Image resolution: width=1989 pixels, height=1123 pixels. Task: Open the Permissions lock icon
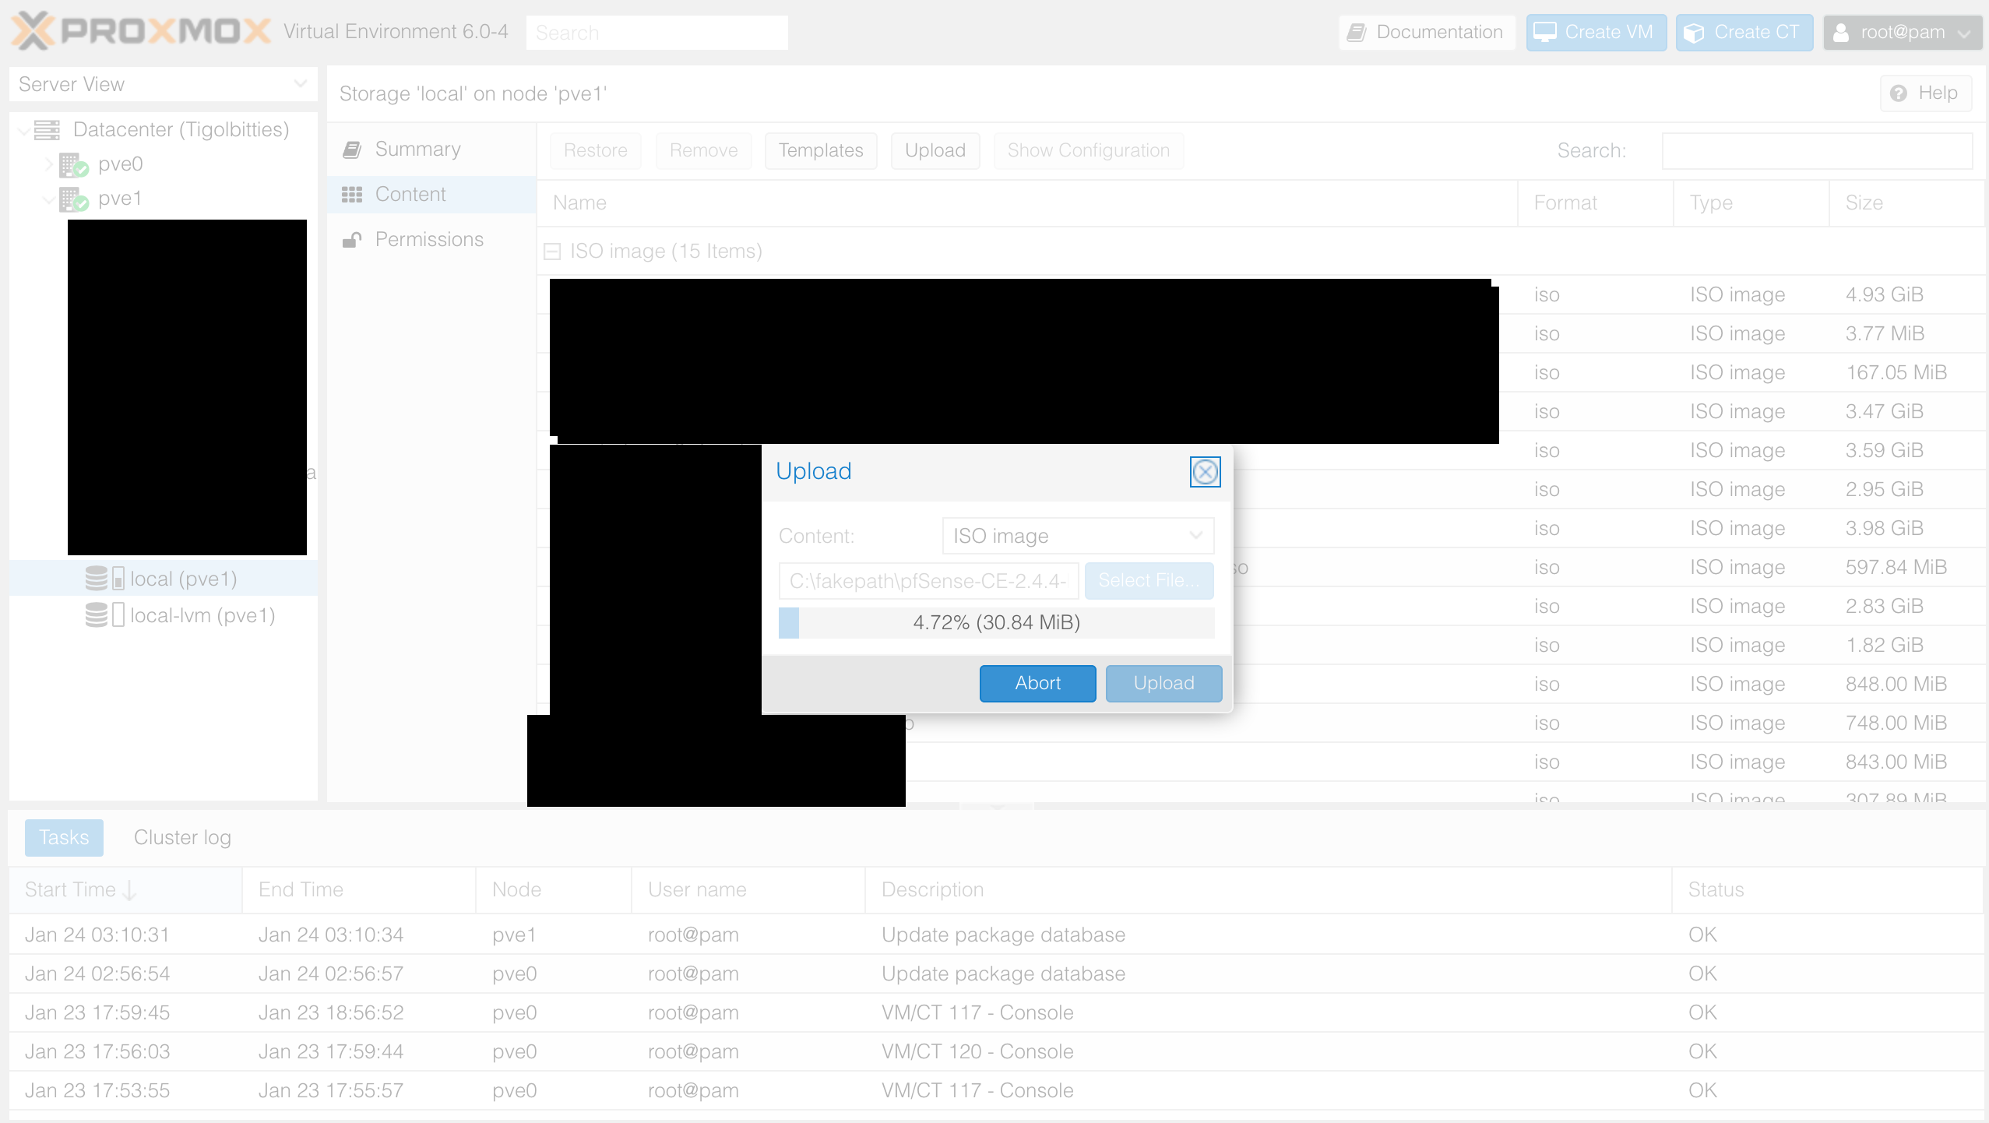pos(352,239)
